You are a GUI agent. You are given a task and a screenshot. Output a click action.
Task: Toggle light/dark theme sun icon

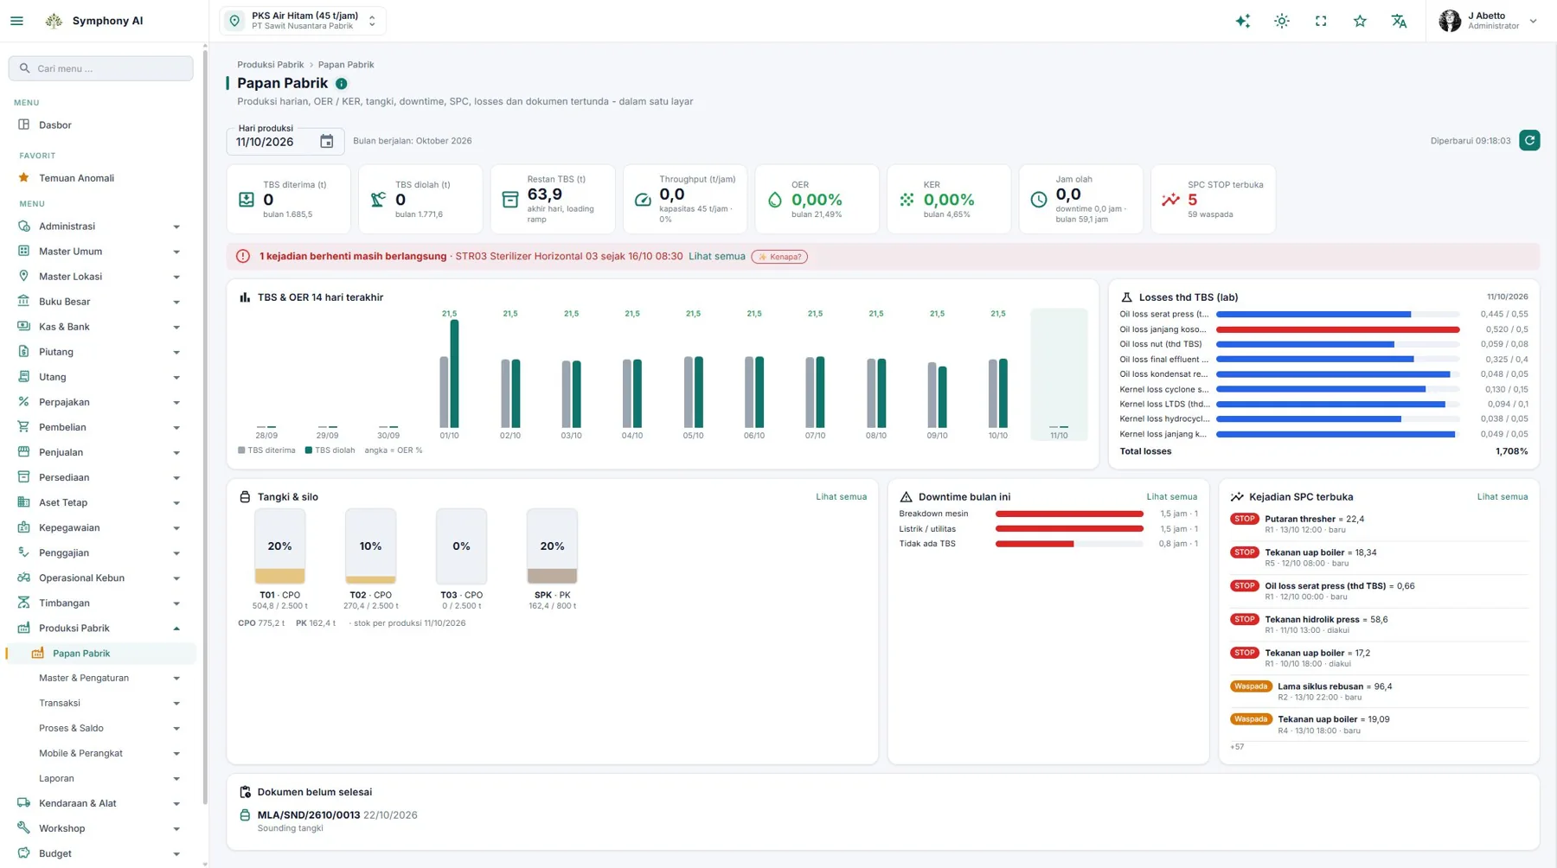click(1282, 21)
